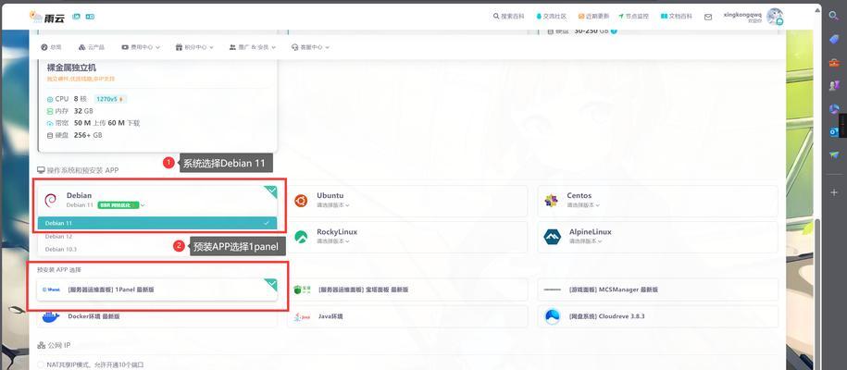Open Ubuntu 请选择版本 dropdown
The width and height of the screenshot is (847, 370).
[332, 205]
